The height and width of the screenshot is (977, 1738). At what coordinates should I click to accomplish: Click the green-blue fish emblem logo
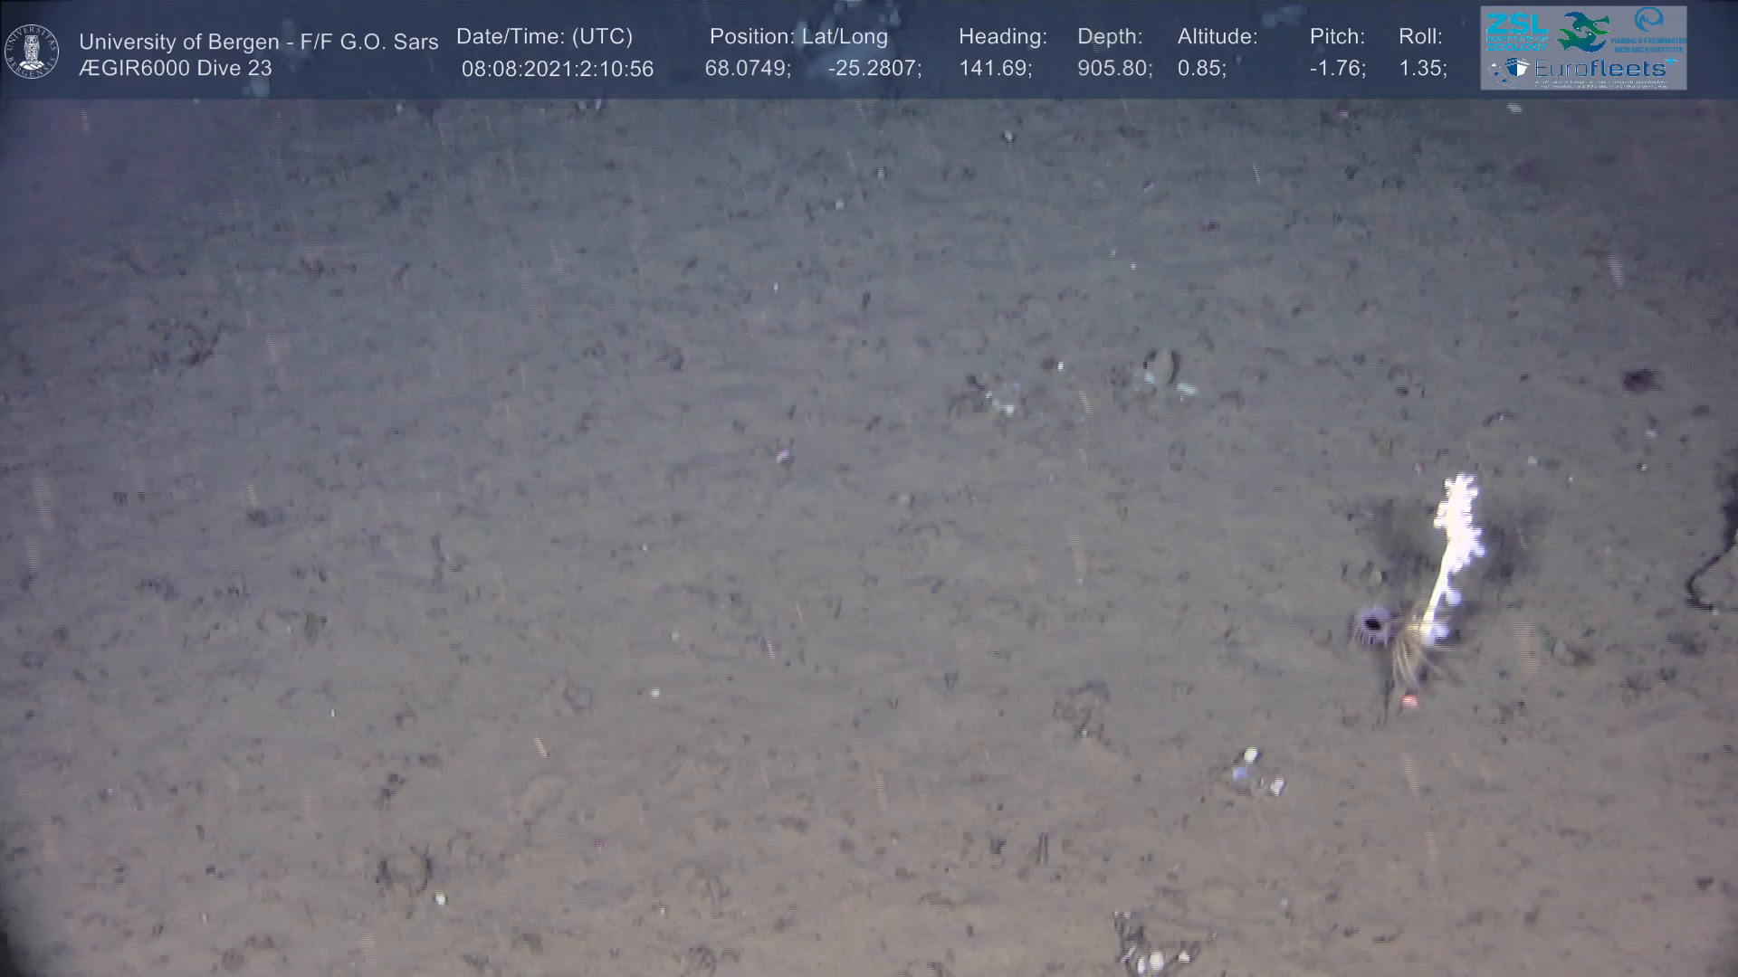coord(1582,32)
